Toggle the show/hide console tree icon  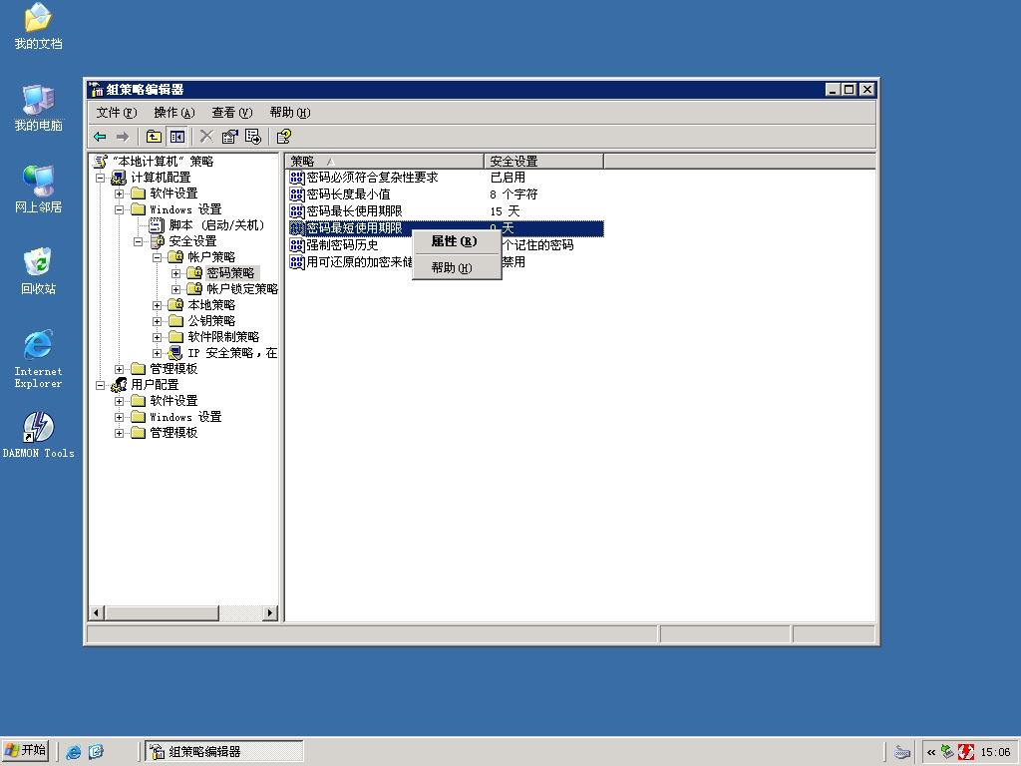pos(177,136)
